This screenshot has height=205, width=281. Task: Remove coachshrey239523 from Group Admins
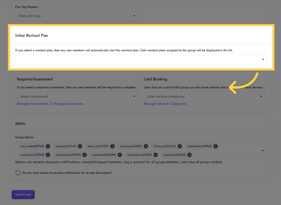coord(215,146)
